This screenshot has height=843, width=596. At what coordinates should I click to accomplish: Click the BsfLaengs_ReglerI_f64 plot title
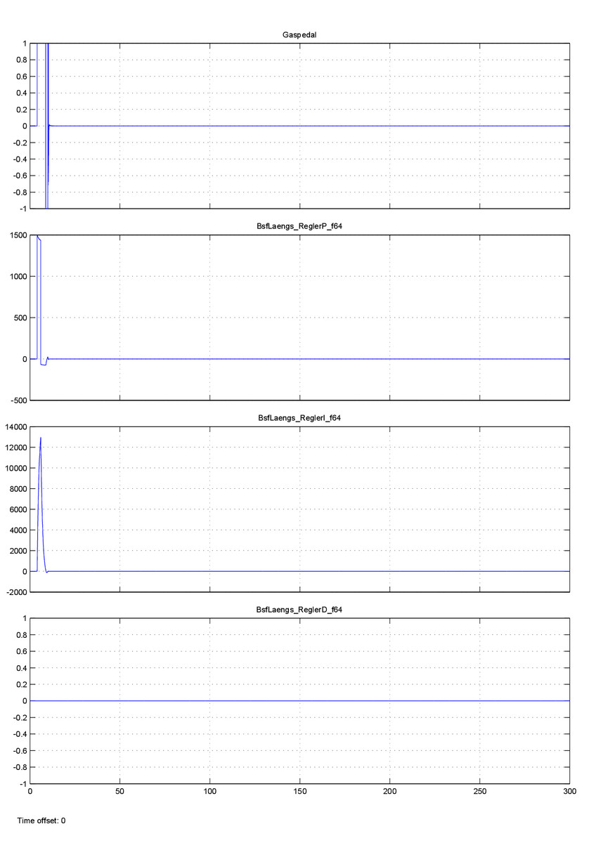coord(299,418)
